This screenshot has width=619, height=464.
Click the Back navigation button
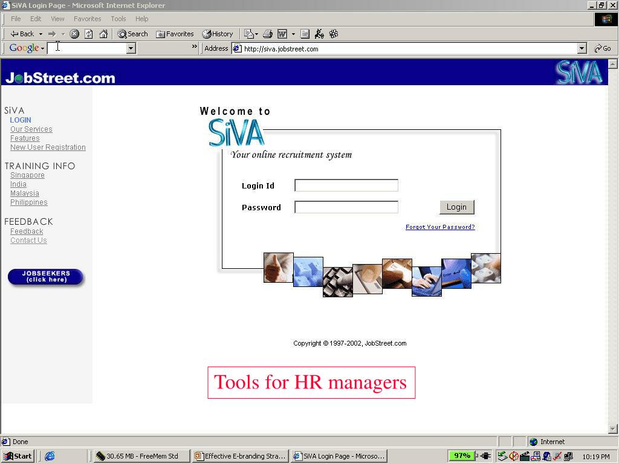coord(22,34)
